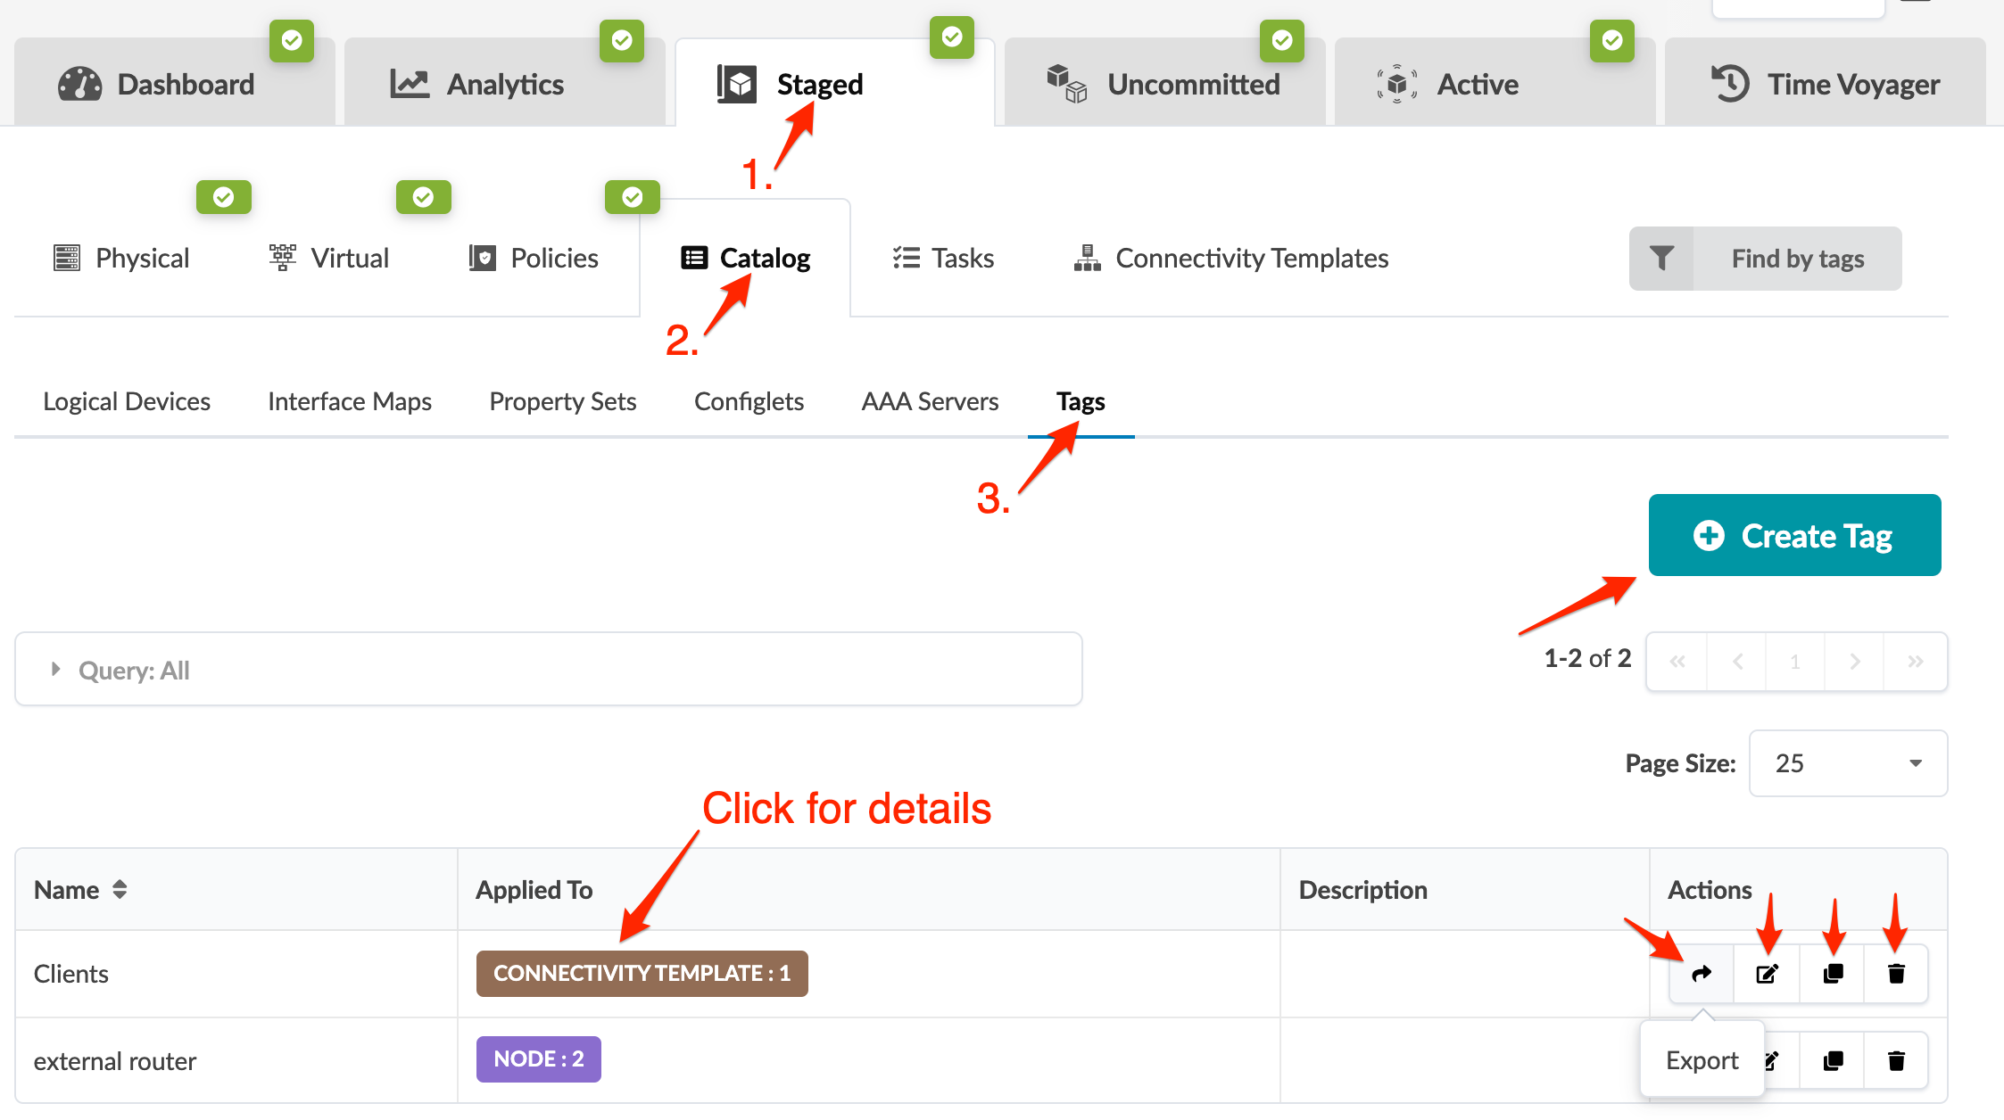The width and height of the screenshot is (2004, 1120).
Task: Go to the Time Voyager tab
Action: tap(1826, 84)
